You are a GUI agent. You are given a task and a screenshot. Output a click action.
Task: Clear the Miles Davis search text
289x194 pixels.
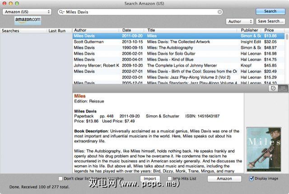coord(219,12)
